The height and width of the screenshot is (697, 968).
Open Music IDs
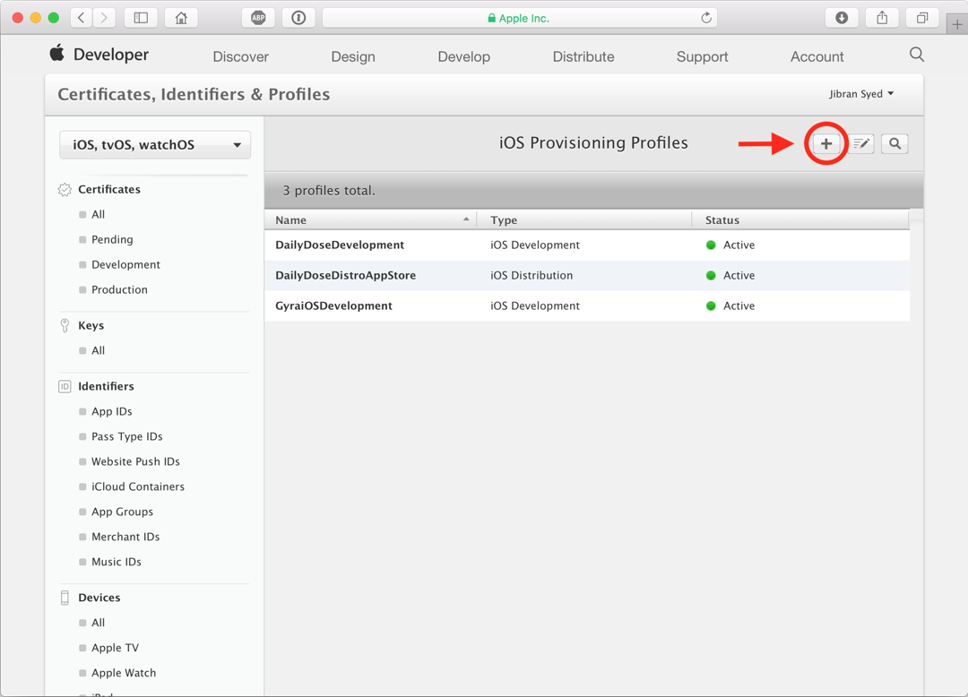[117, 562]
